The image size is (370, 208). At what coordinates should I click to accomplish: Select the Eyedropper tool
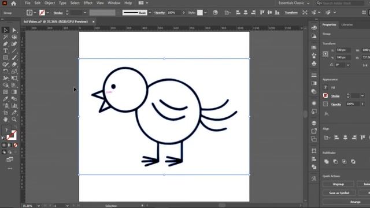pyautogui.click(x=5, y=99)
